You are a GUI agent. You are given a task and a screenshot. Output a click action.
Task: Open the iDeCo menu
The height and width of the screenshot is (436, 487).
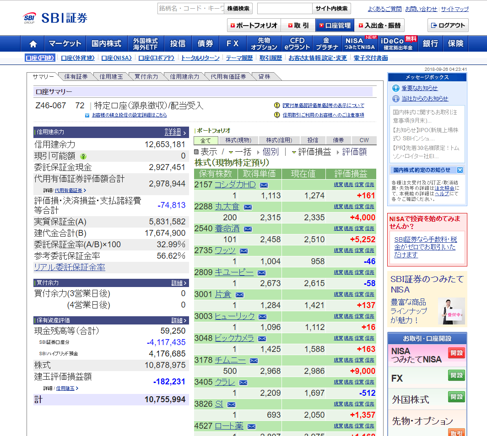point(399,44)
